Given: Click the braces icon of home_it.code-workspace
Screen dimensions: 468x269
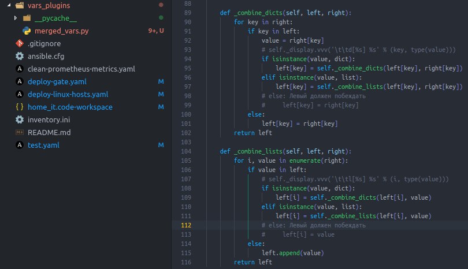Looking at the screenshot, I should point(20,107).
